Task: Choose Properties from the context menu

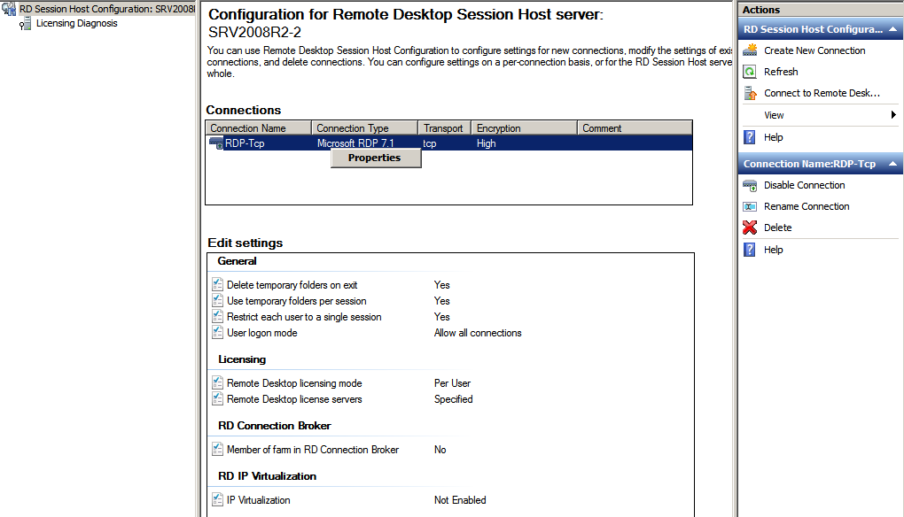Action: (376, 158)
